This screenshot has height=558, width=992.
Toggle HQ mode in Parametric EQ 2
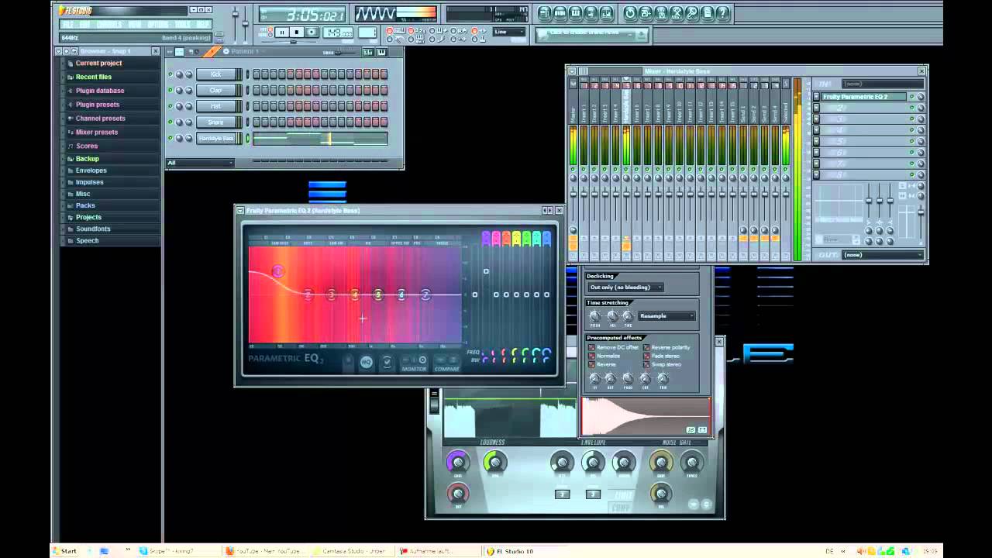click(x=367, y=362)
